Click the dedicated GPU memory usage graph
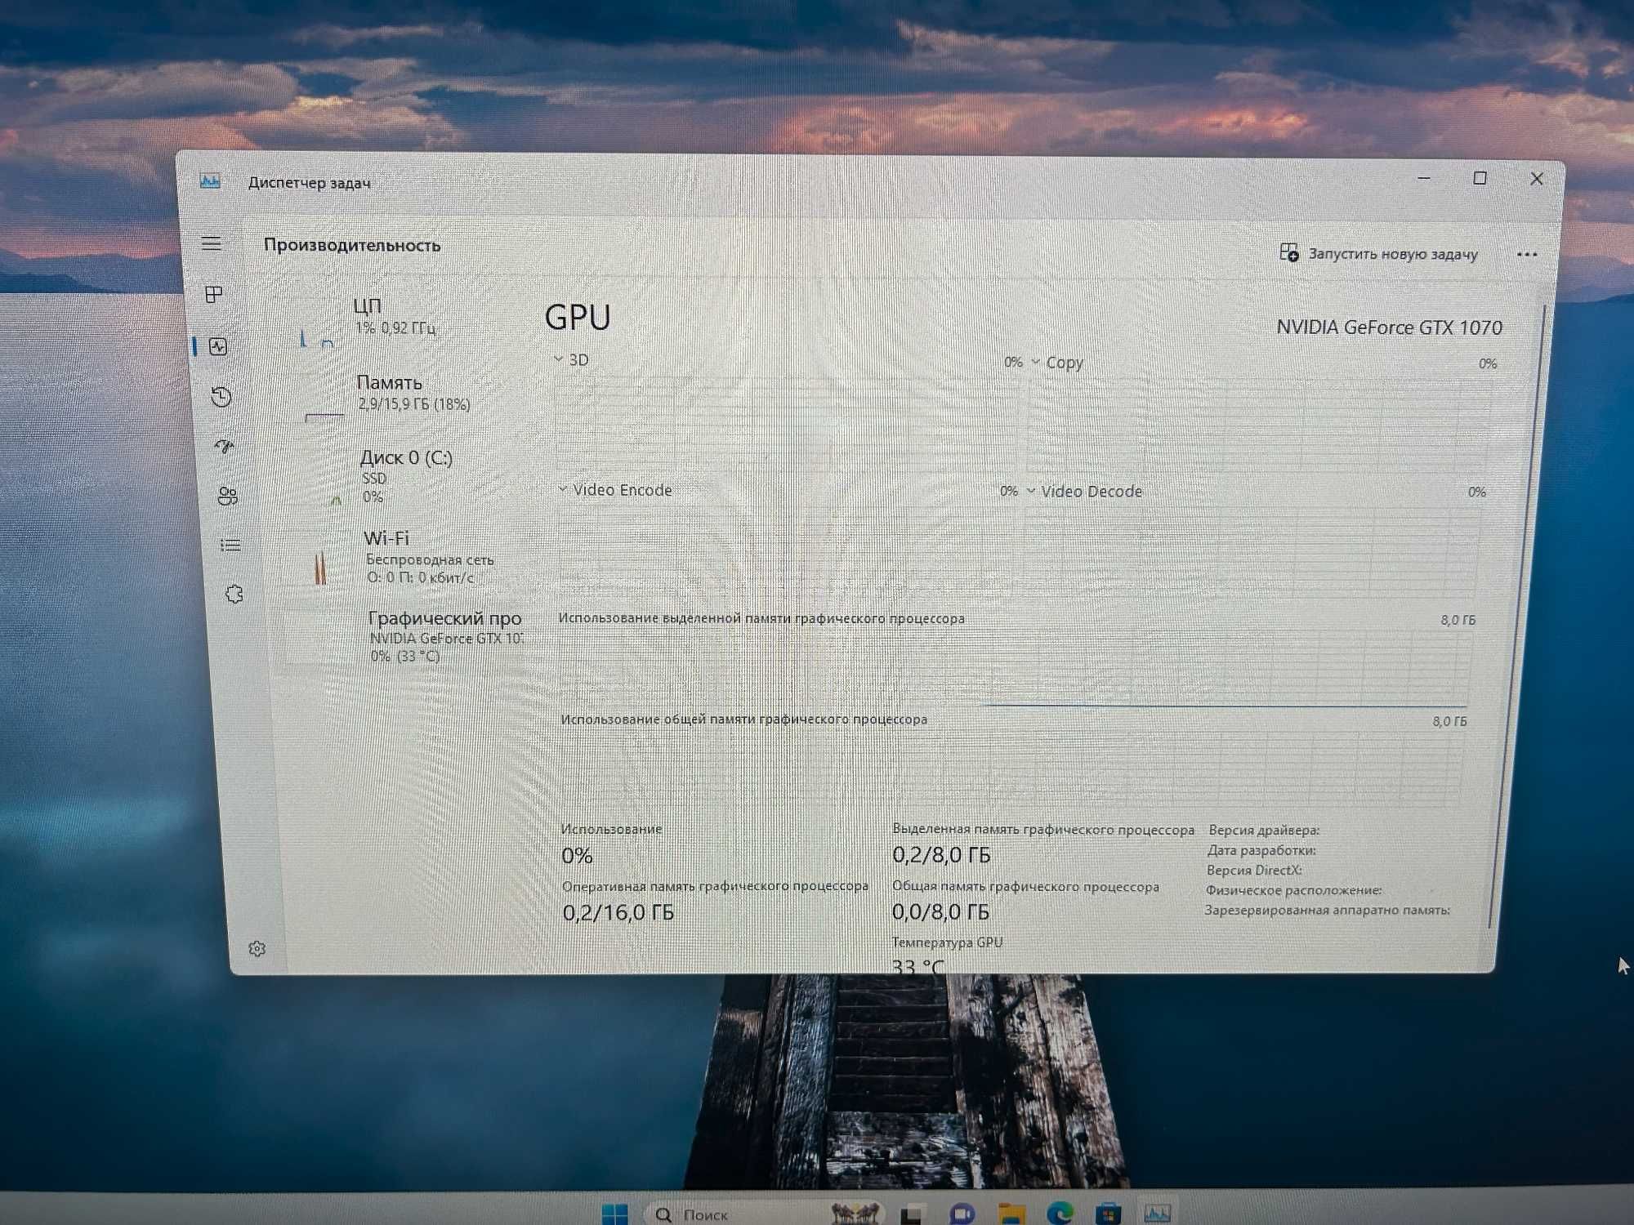This screenshot has height=1225, width=1634. point(1015,668)
